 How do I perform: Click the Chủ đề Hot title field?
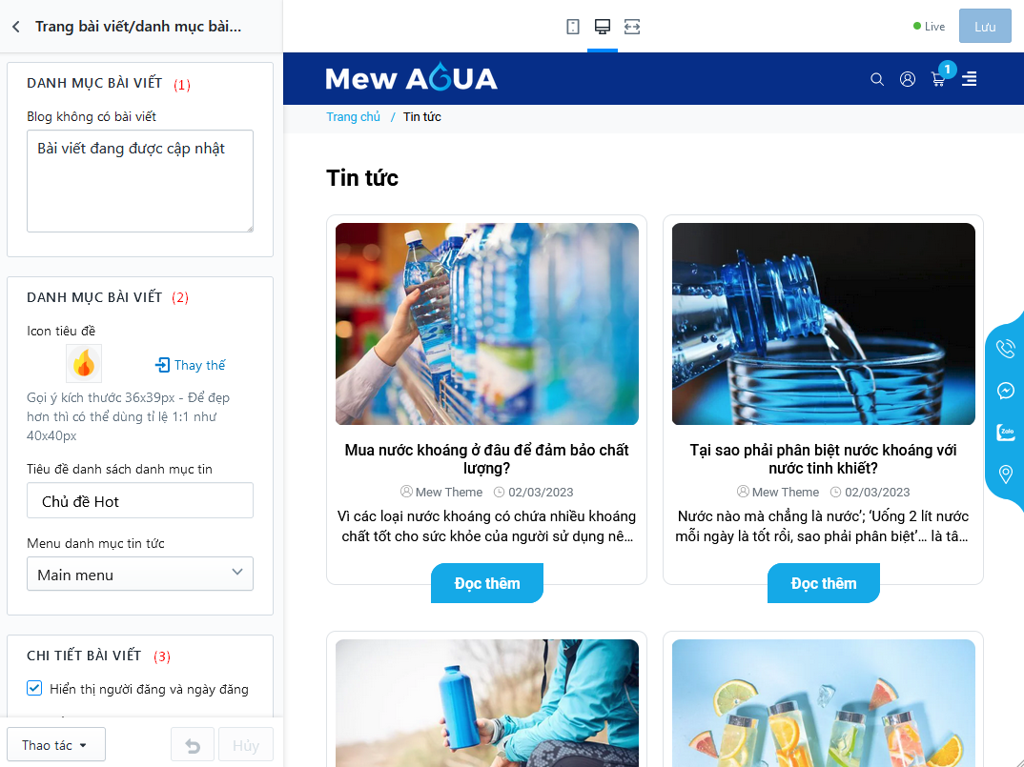140,500
